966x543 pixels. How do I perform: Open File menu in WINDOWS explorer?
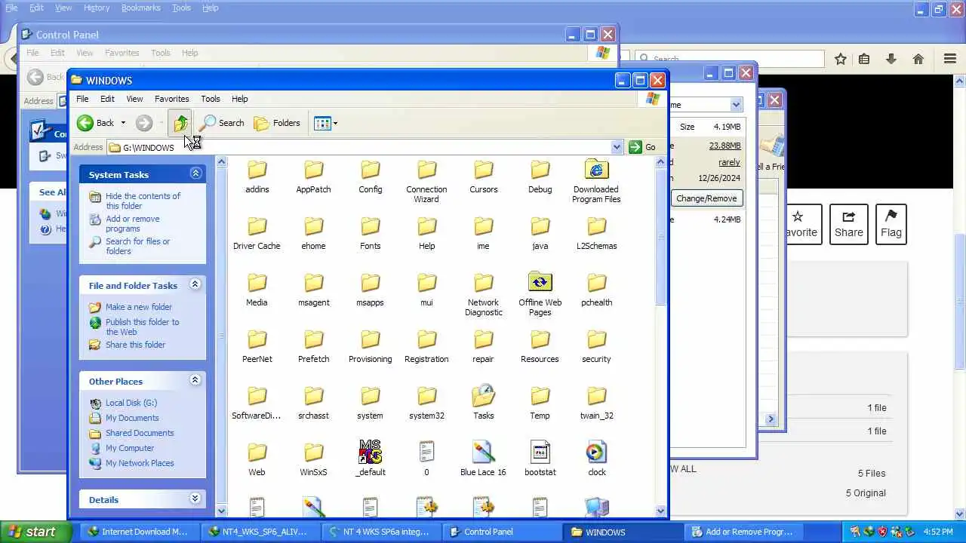coord(82,99)
